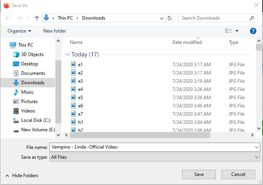Sort by the Type column header
The width and height of the screenshot is (263, 185).
pyautogui.click(x=234, y=42)
